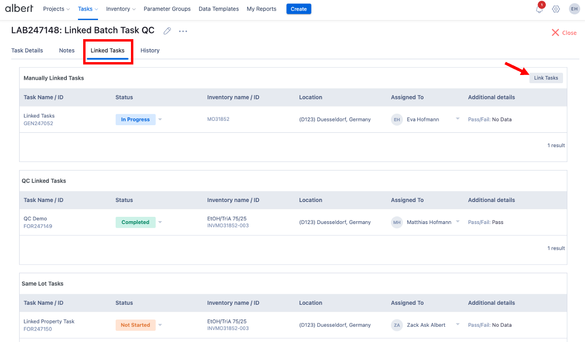
Task: Expand the Not Started status dropdown
Action: tap(160, 325)
